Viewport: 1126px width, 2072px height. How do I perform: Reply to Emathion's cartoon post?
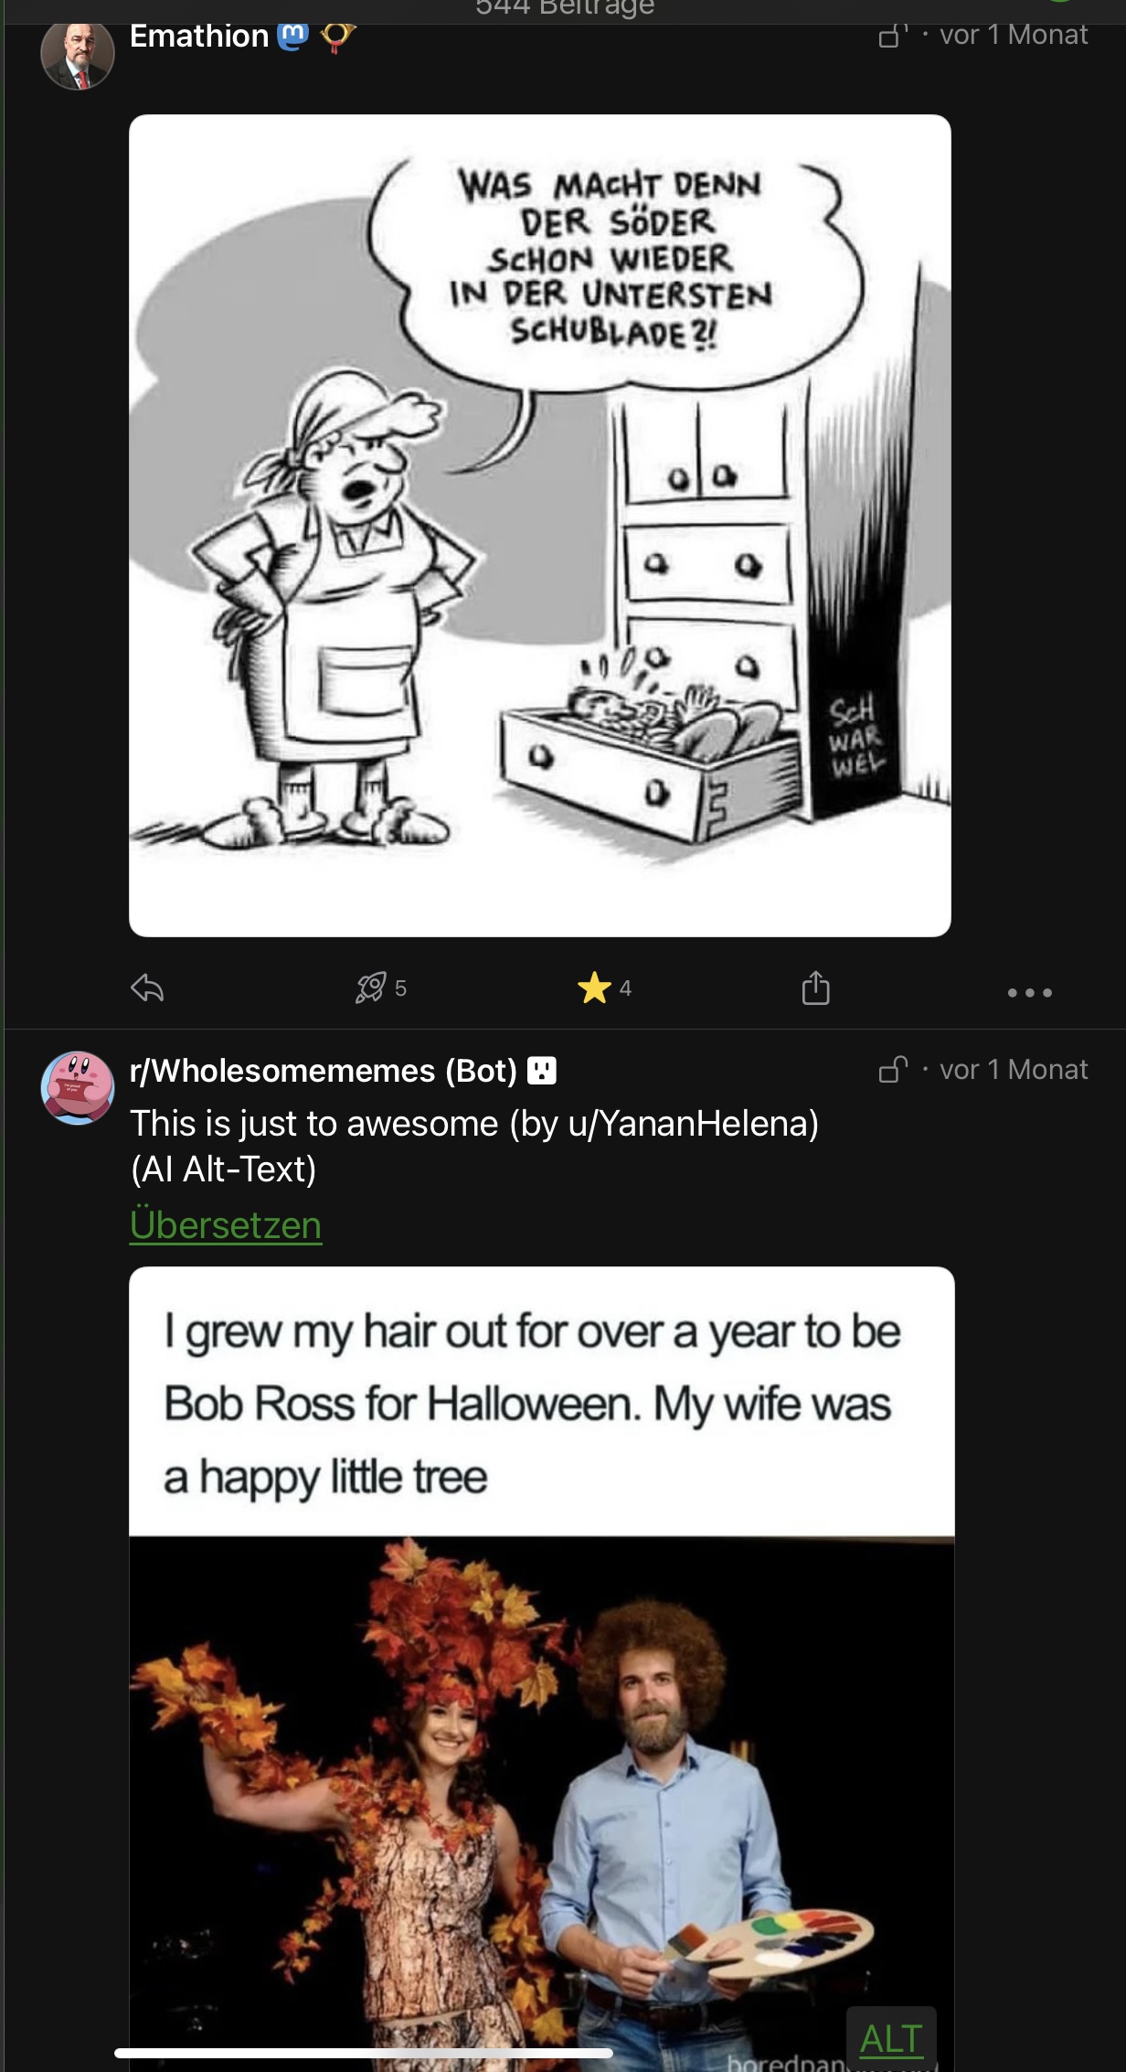pos(147,988)
